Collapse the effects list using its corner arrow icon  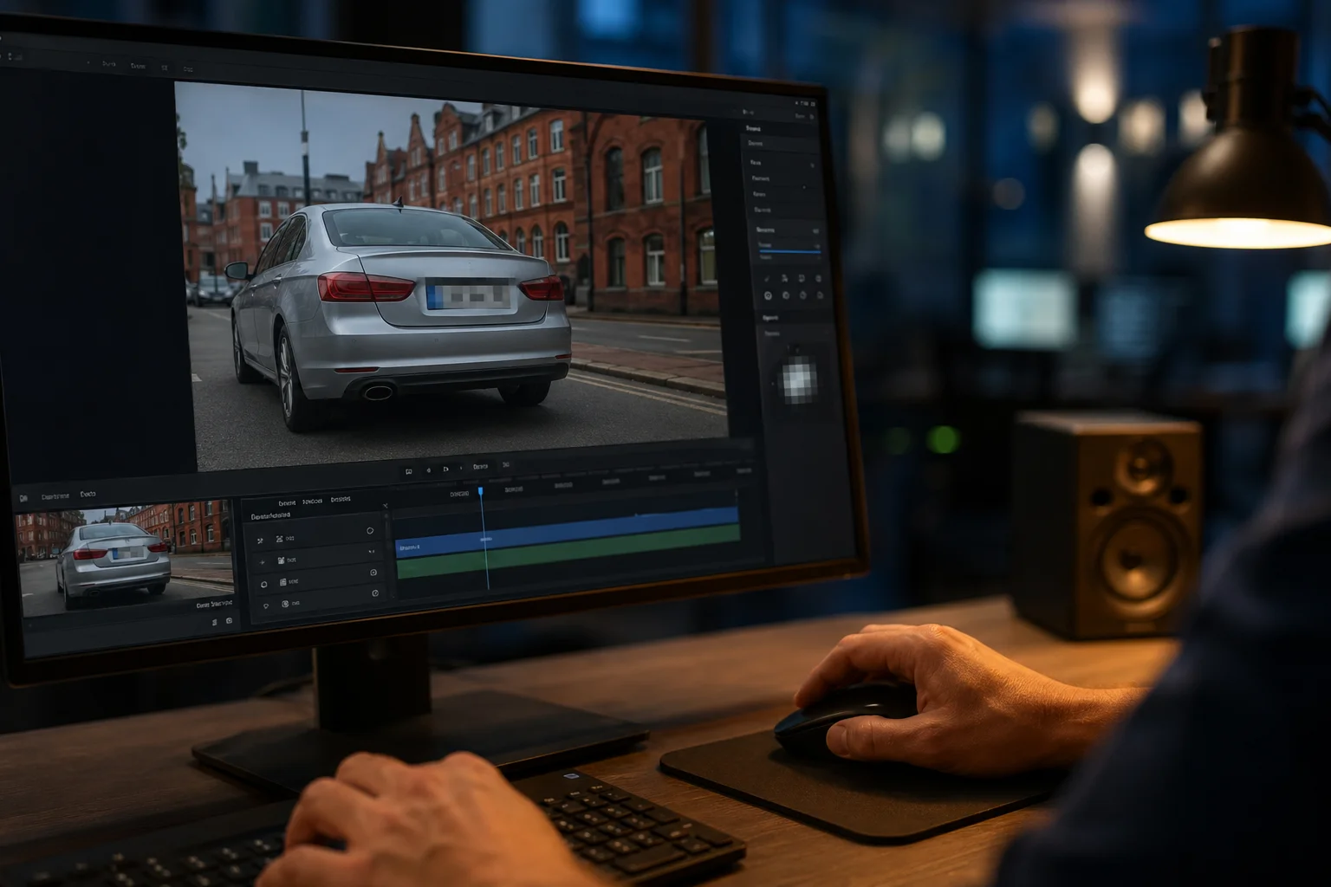(x=386, y=506)
